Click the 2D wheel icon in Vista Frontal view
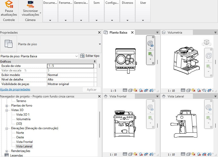Screen dimensions: 218x157 pos(150,108)
